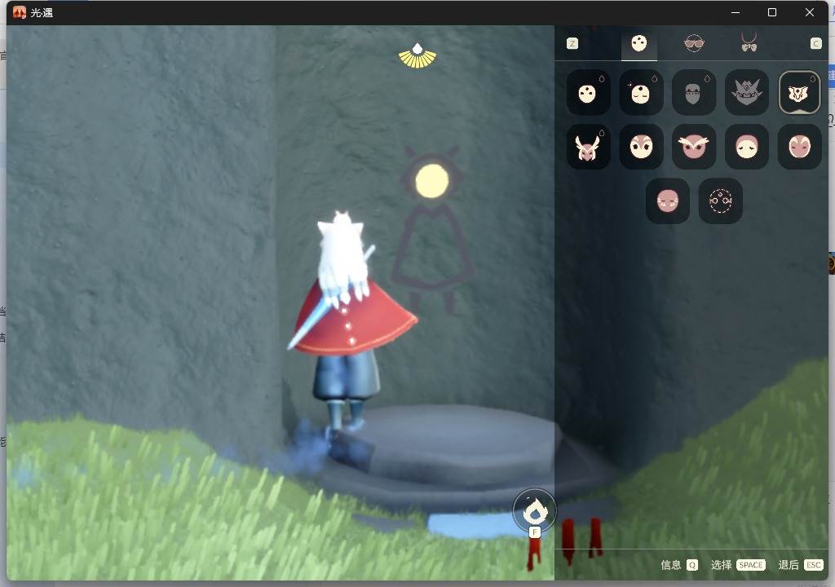Select the pink blushing mask in bottom row
Screen dimensions: 835x587
coord(668,201)
